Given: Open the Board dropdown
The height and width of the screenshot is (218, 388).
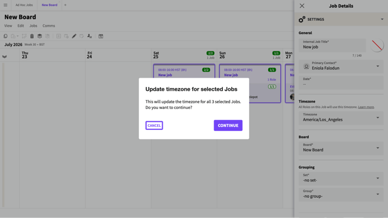Looking at the screenshot, I should [x=341, y=148].
